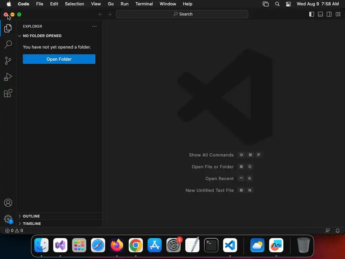Open Google Chrome from the Dock
The height and width of the screenshot is (259, 345).
pyautogui.click(x=136, y=245)
